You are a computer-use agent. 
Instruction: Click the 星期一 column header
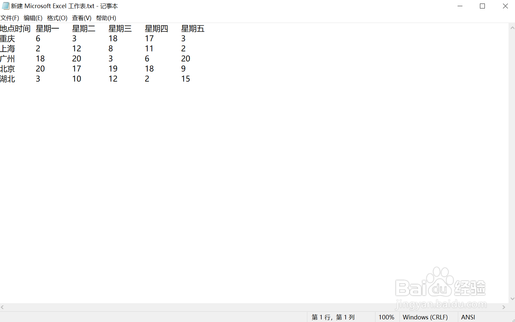point(47,29)
